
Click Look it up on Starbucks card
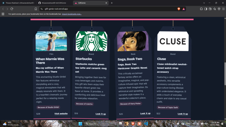[101, 114]
